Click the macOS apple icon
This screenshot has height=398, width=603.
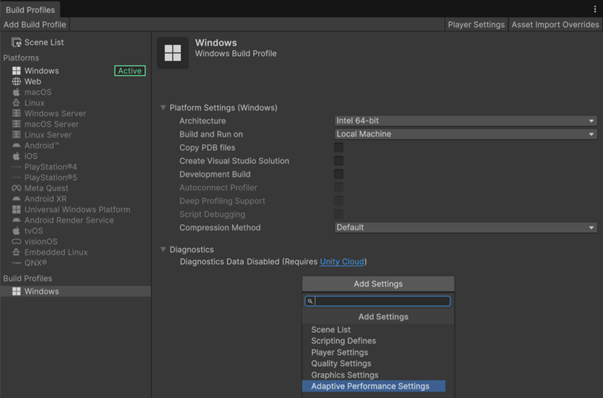(16, 92)
